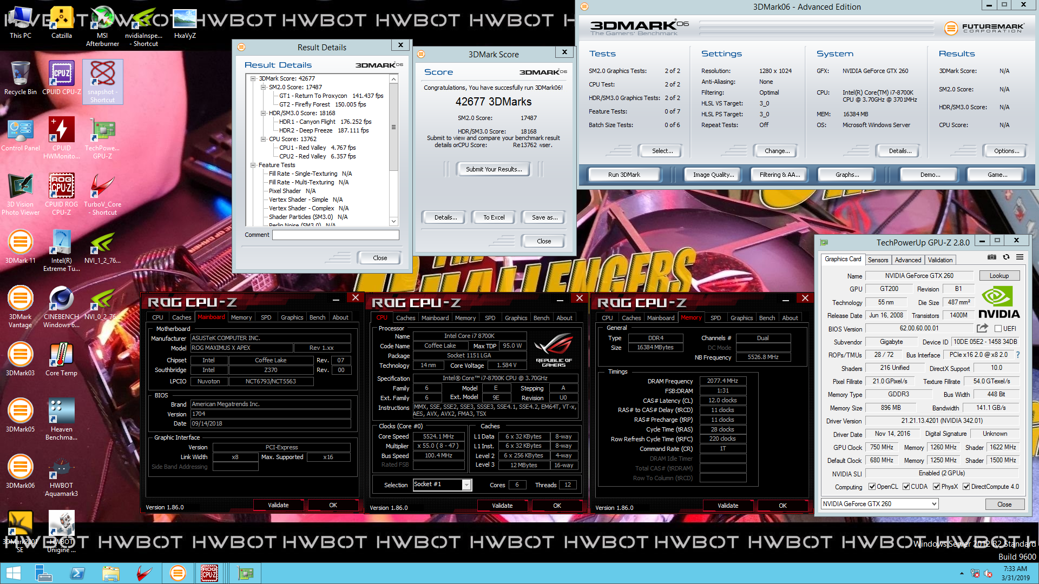The image size is (1039, 584).
Task: Open the 3DMark 11 desktop icon
Action: [x=21, y=247]
